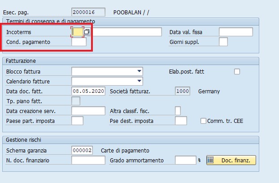Screen dimensions: 279x183
Task: Click the Data creazione serv. field
Action: (x=88, y=111)
